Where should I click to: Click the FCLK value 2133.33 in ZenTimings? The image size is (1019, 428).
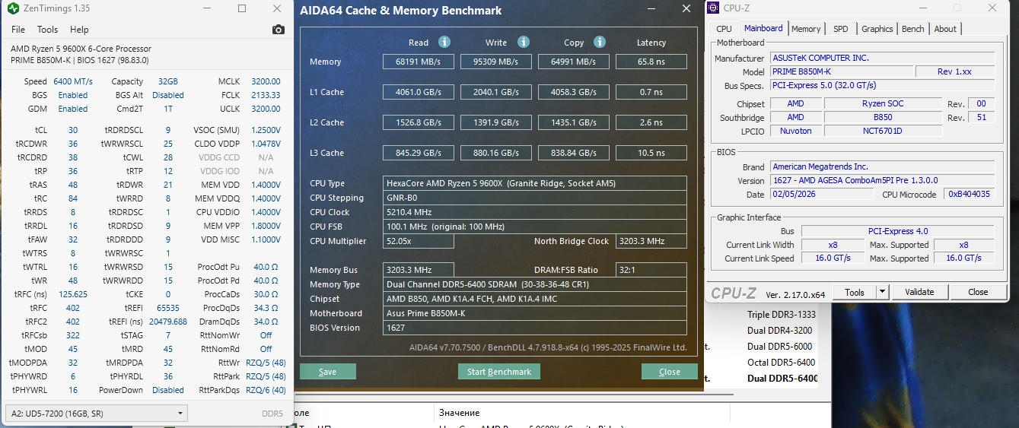point(266,95)
